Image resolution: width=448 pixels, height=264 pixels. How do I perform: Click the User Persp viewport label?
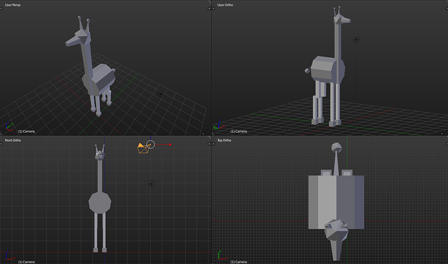pos(14,5)
